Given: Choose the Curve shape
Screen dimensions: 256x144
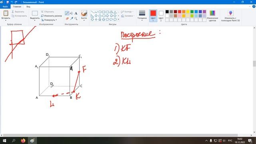Looking at the screenshot, I should (96, 12).
